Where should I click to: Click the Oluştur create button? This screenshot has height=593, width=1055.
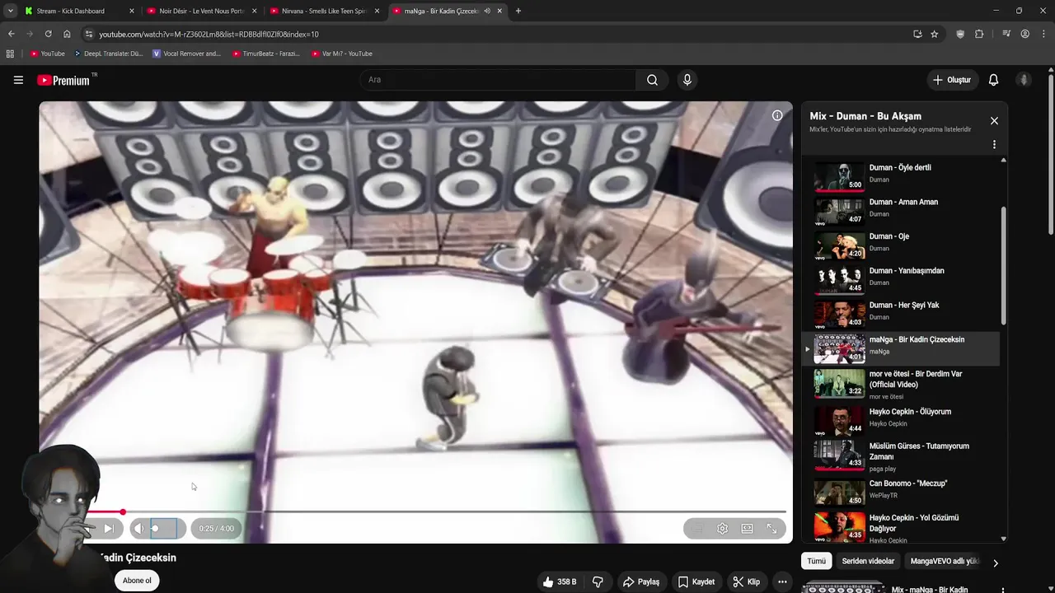point(952,80)
